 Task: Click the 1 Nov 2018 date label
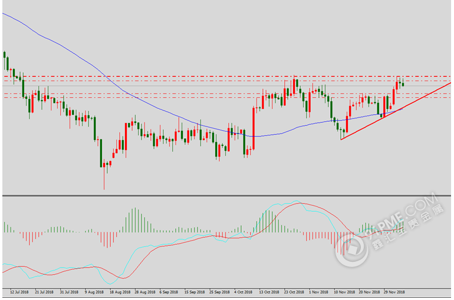[318, 292]
